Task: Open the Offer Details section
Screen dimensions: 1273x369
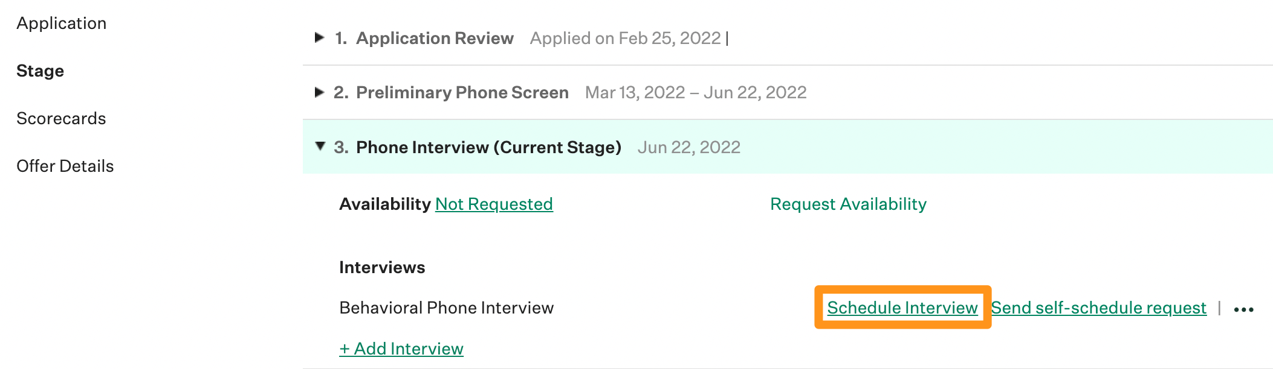Action: coord(66,166)
